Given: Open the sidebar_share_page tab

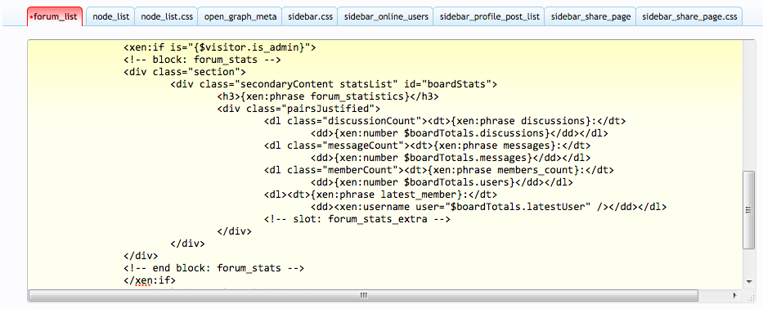Looking at the screenshot, I should pos(590,16).
